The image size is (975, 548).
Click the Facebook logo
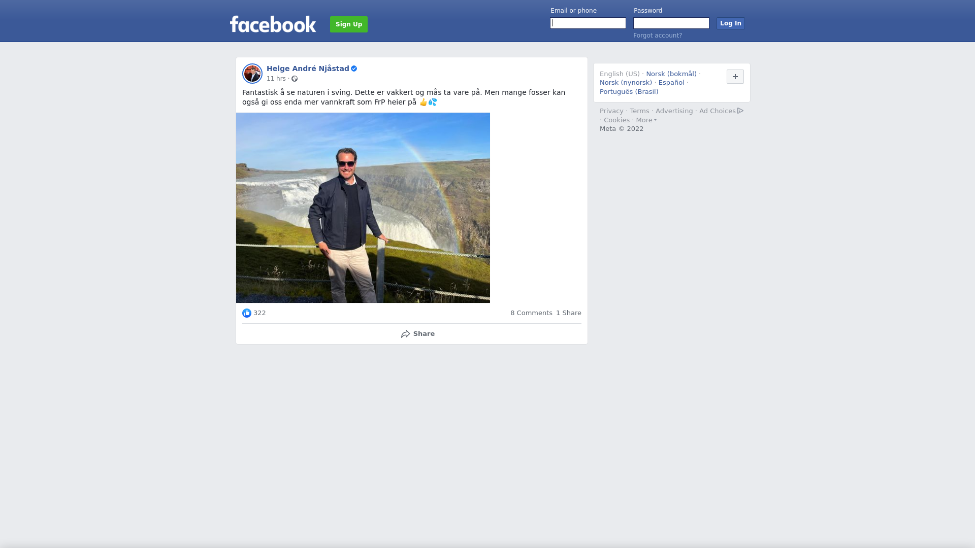coord(273,24)
